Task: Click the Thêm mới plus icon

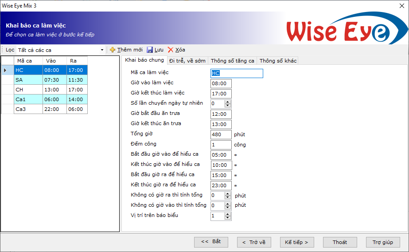Action: [x=113, y=50]
